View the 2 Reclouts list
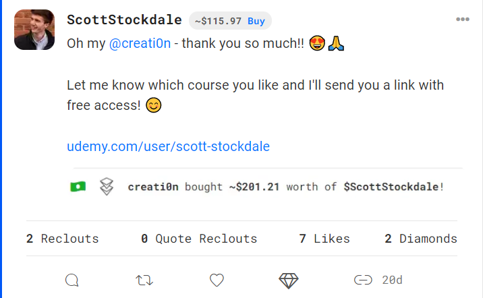Screen dimensions: 483x298 [62, 239]
